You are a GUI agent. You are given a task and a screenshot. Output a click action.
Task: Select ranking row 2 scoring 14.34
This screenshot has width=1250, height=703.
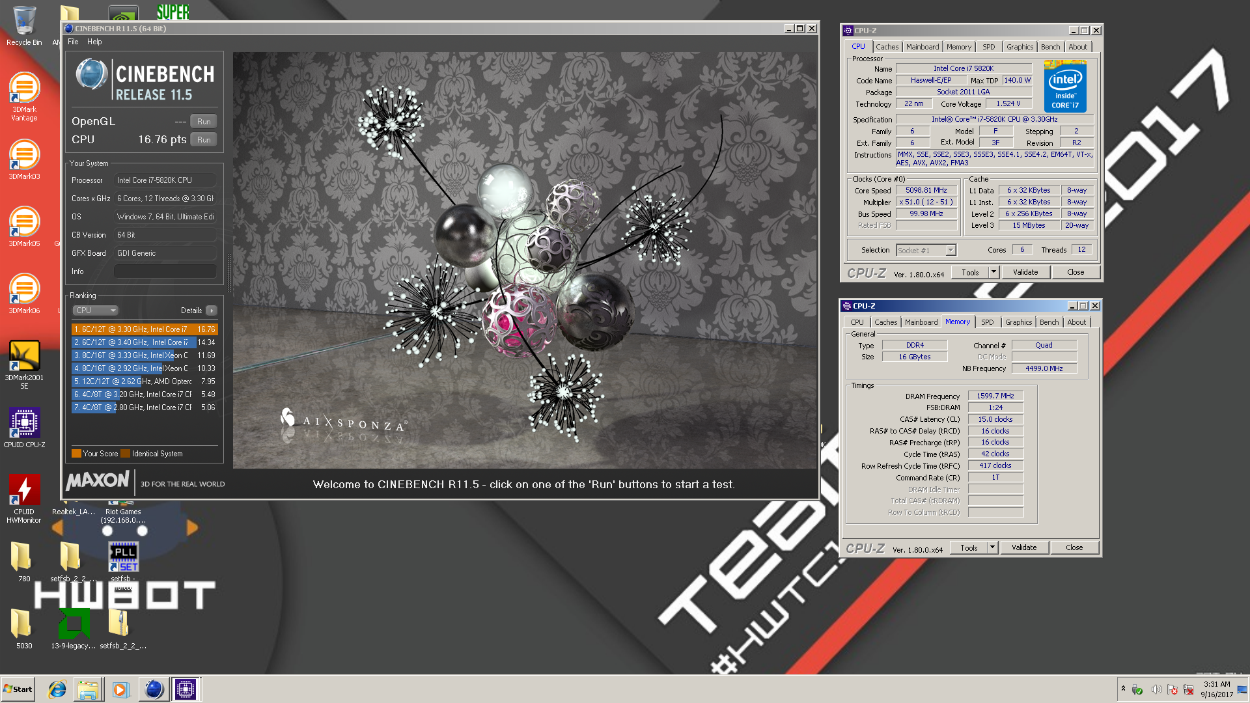[x=144, y=342]
